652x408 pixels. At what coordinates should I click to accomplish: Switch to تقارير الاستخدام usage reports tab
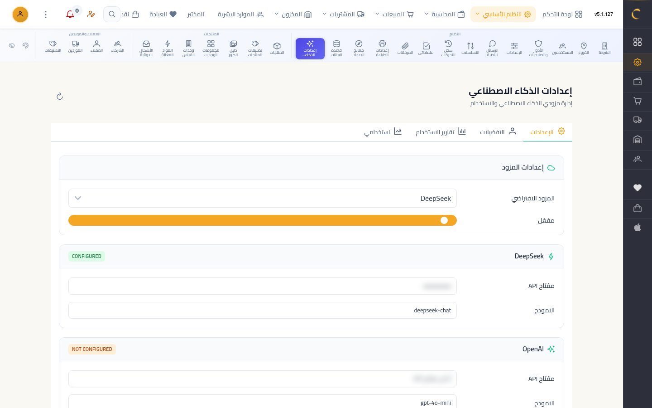tap(441, 132)
